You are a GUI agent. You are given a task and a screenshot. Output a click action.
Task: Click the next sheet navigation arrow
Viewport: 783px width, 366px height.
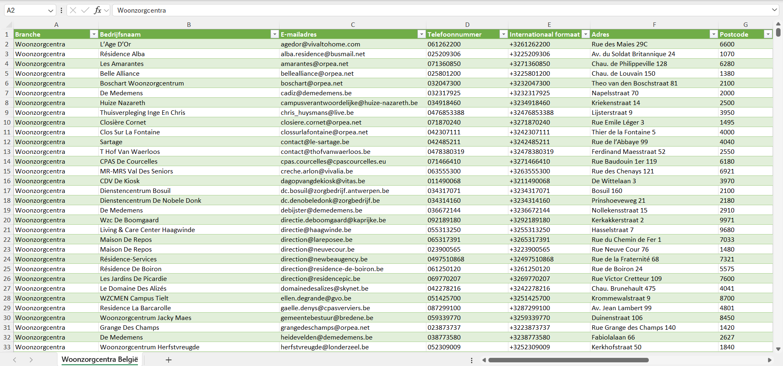tap(31, 360)
